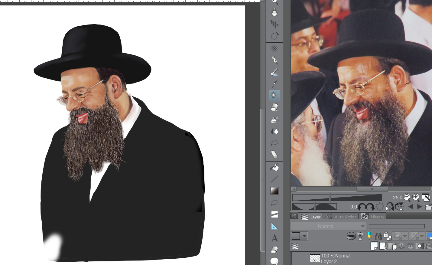Switch to the Layer tab
This screenshot has height=265, width=432.
(x=310, y=217)
